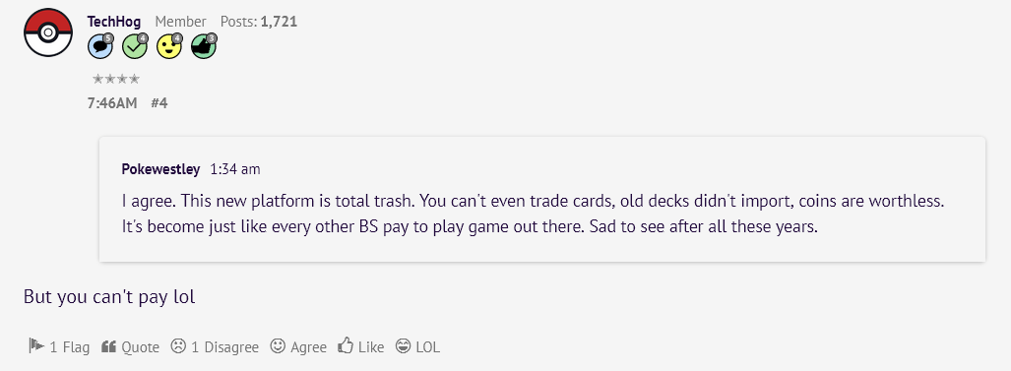Screen dimensions: 1011x371
Task: Click the yellow smiley face badge
Action: click(x=169, y=46)
